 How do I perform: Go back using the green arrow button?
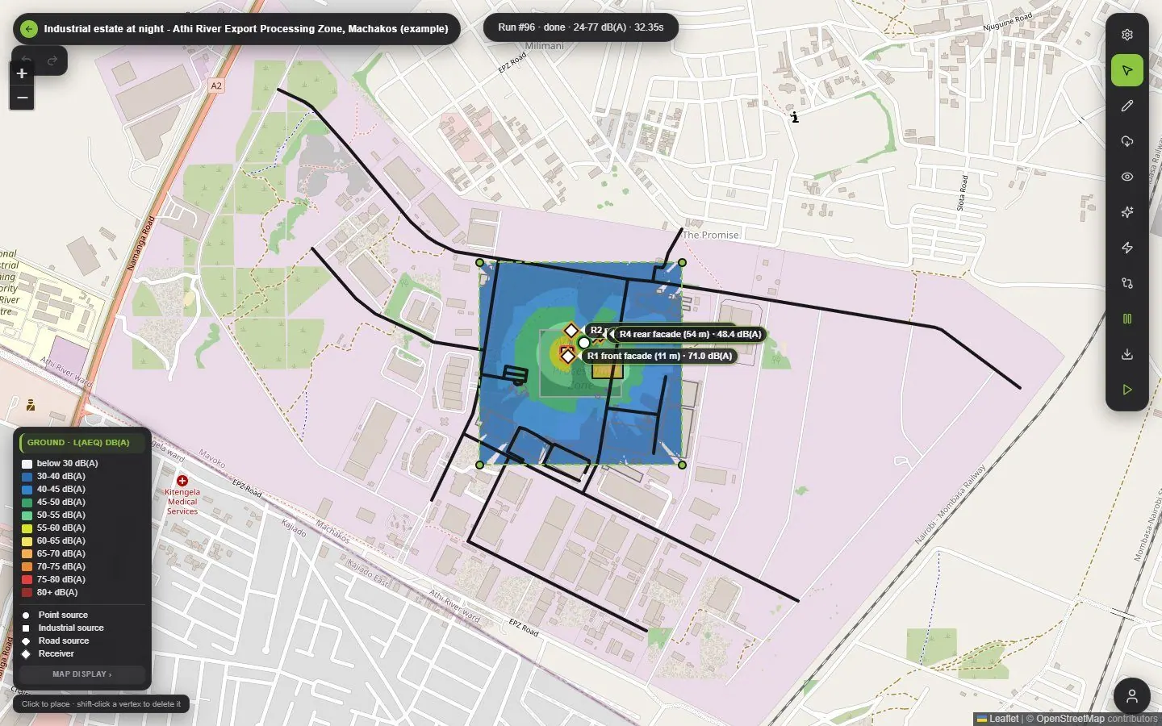[x=29, y=29]
